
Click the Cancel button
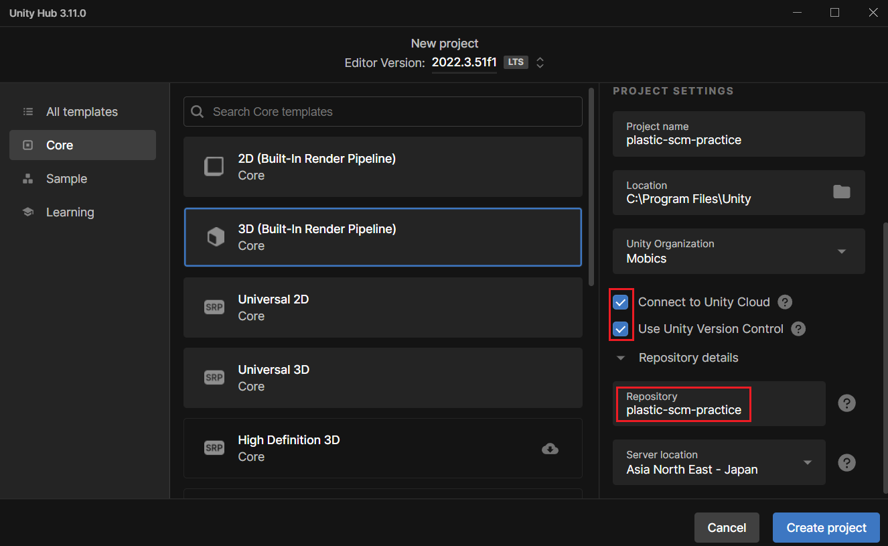coord(727,528)
